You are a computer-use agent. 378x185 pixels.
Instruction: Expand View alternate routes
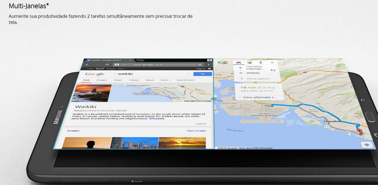[x=258, y=97]
